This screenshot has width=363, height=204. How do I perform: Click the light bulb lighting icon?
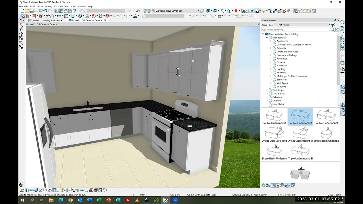click(263, 11)
